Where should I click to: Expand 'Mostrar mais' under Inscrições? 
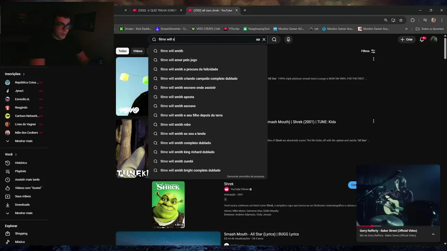click(x=24, y=141)
